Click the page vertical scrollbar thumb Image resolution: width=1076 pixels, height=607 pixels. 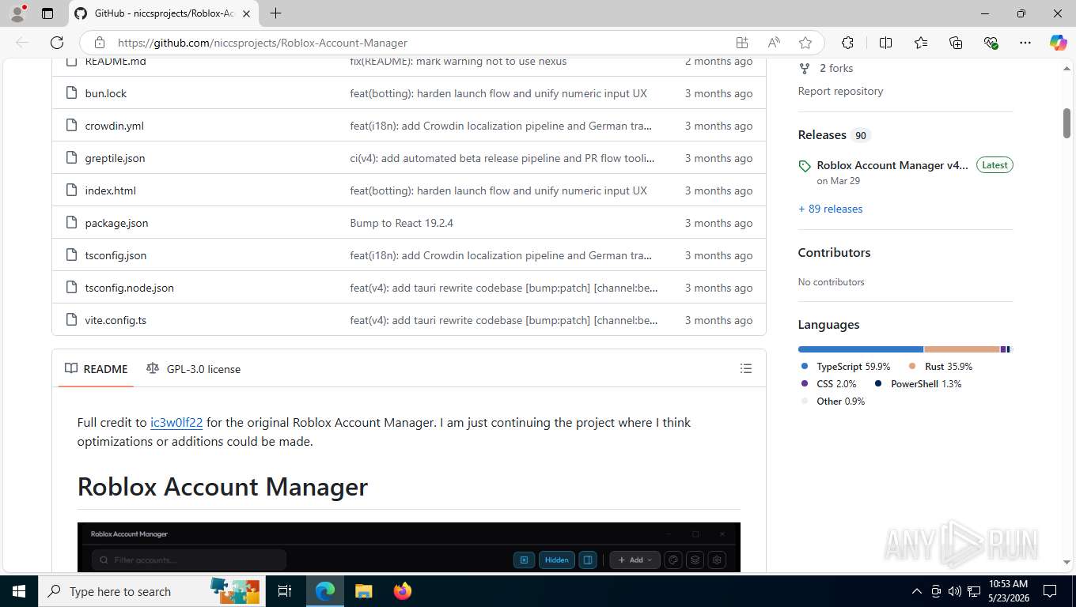(1067, 123)
